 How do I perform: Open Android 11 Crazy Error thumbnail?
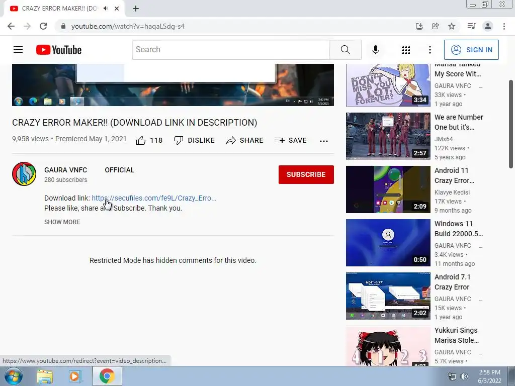point(388,189)
